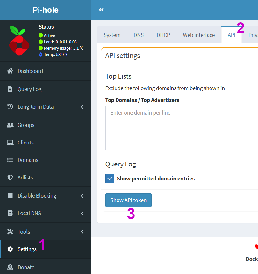Viewport: 258px width, 274px height.
Task: Toggle Show permitted domain entries checkbox
Action: (110, 179)
